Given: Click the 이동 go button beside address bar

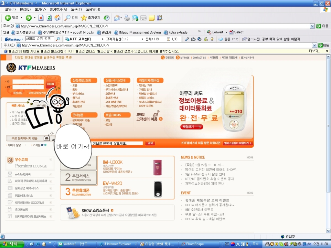Looking at the screenshot, I should (322, 26).
